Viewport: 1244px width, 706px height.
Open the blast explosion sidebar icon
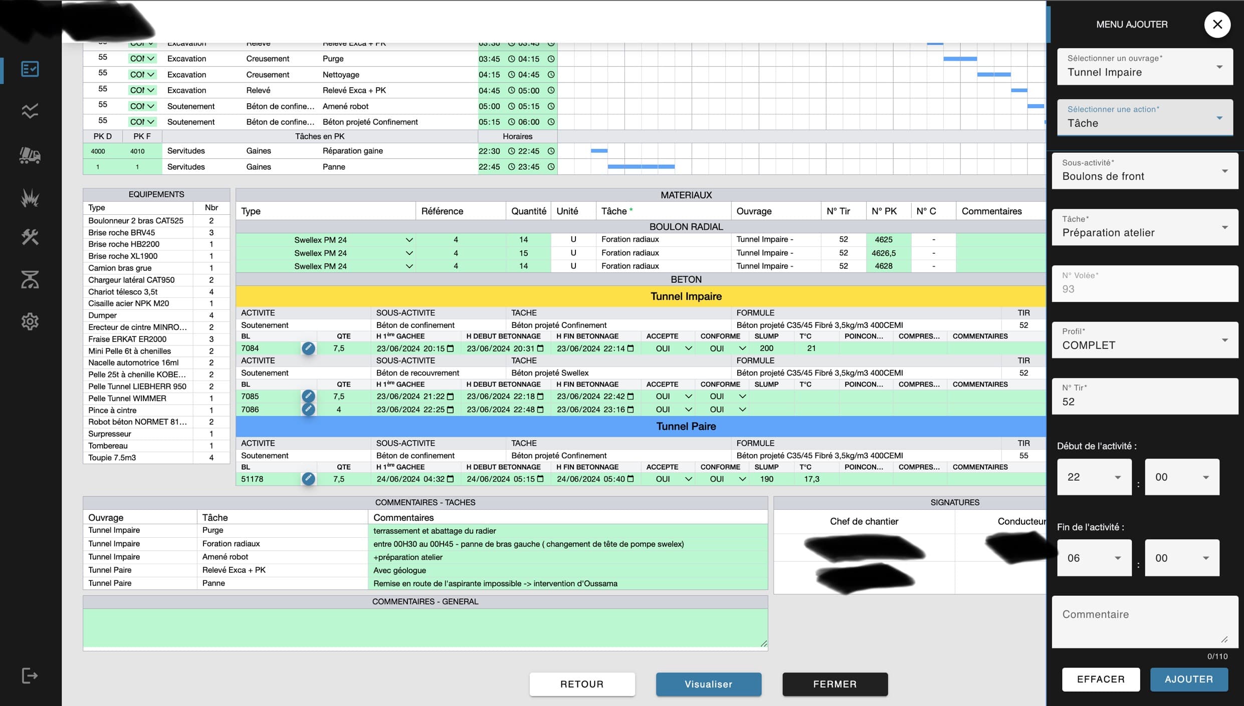pos(30,198)
